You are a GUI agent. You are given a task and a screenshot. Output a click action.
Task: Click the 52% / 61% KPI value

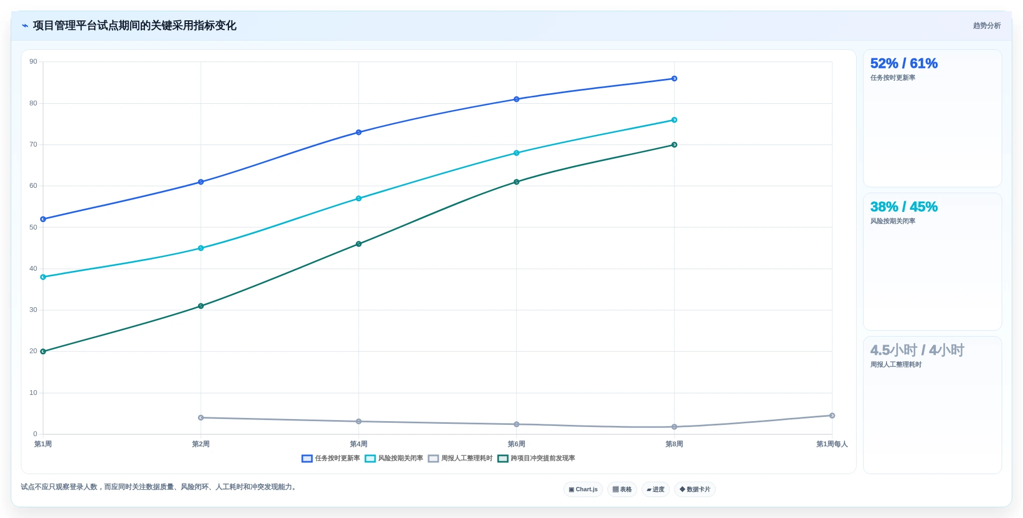[x=904, y=64]
